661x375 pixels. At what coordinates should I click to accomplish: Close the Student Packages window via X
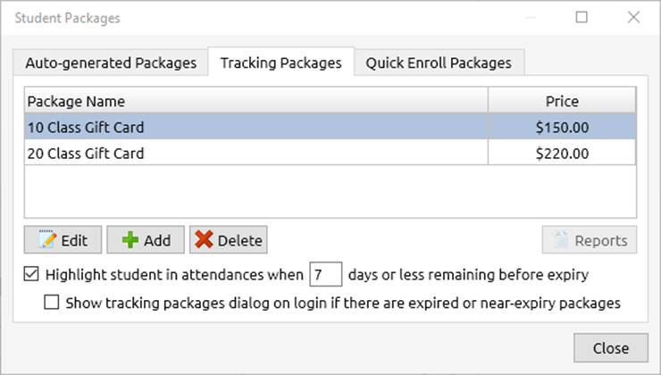click(633, 17)
